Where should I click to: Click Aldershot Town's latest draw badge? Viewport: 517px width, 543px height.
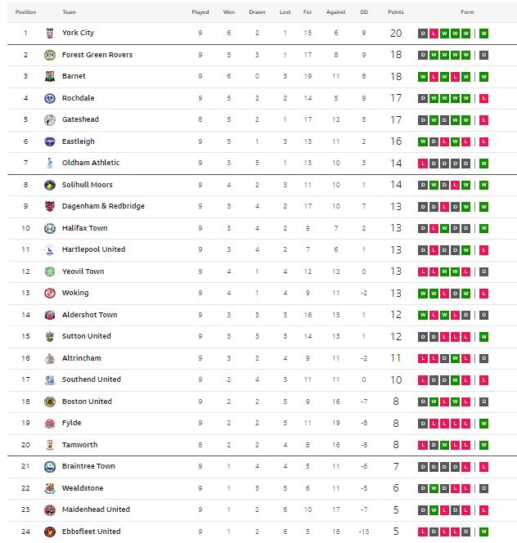point(484,315)
